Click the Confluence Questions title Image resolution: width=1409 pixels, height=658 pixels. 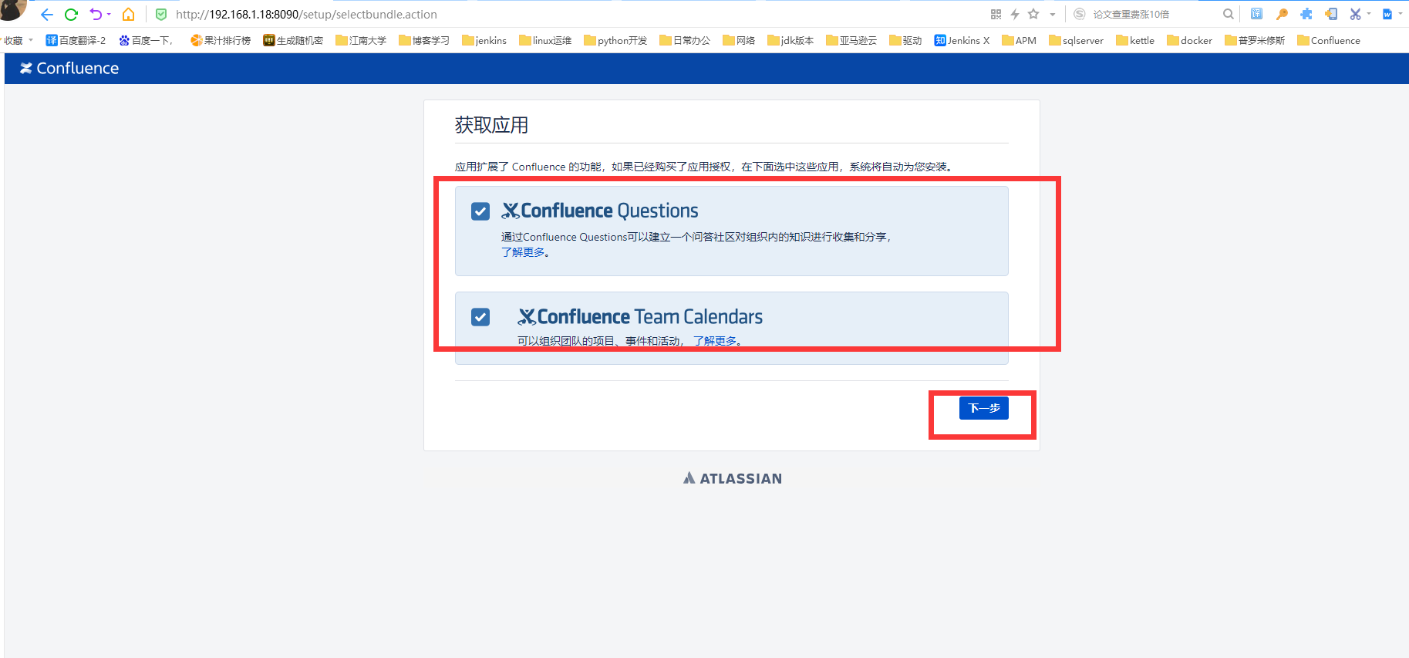click(x=600, y=211)
